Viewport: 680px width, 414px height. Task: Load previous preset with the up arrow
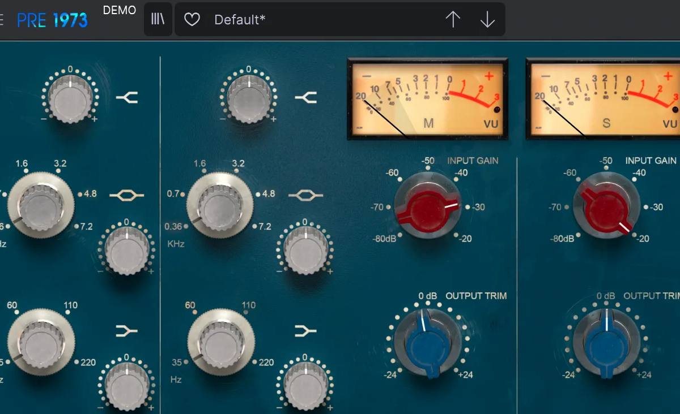click(x=453, y=20)
